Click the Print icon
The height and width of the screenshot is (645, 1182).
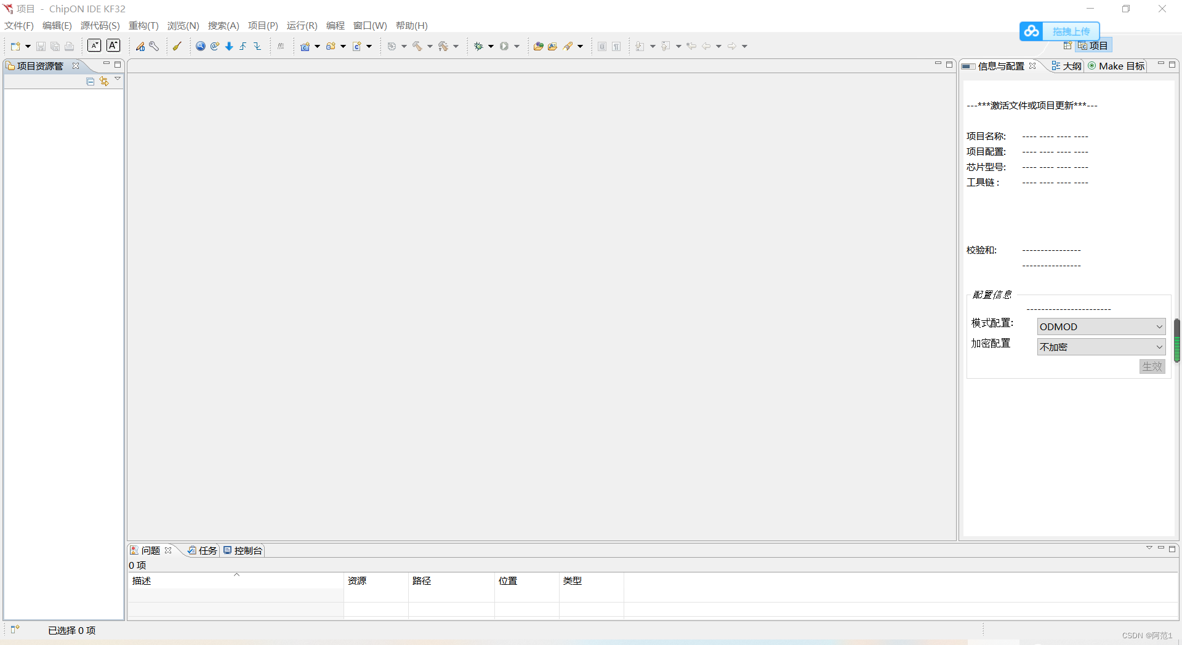(x=69, y=46)
